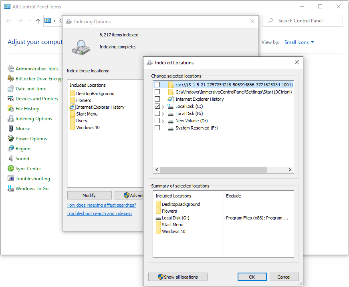Image resolution: width=349 pixels, height=287 pixels.
Task: Uncheck indexing for Local Disk (C:)
Action: tap(157, 106)
